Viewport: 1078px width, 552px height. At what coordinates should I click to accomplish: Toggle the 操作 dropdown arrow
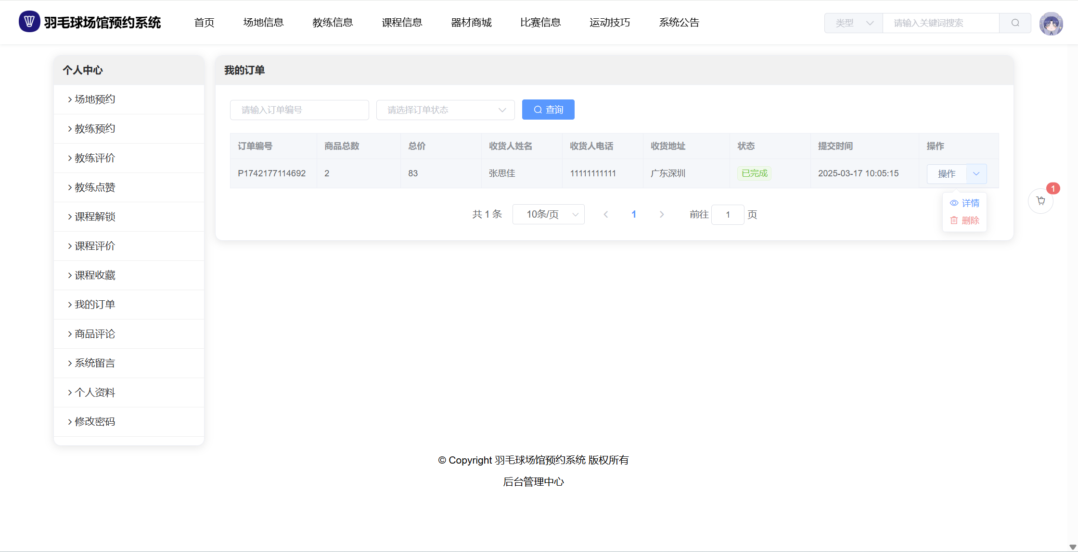tap(976, 174)
